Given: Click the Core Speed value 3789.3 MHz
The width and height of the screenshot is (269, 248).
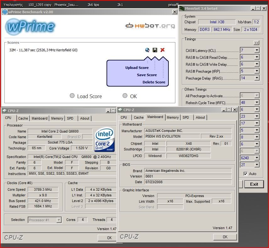Looking at the screenshot, I should [x=43, y=189].
